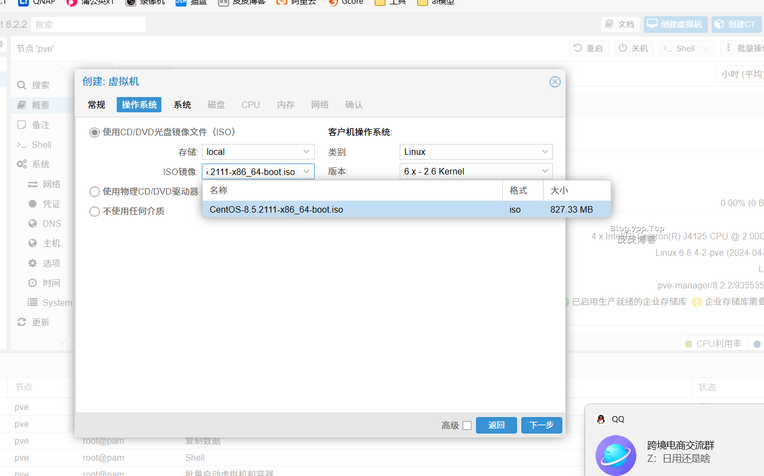The width and height of the screenshot is (764, 476).
Task: Open the 时间 clock icon in sidebar
Action: click(33, 283)
